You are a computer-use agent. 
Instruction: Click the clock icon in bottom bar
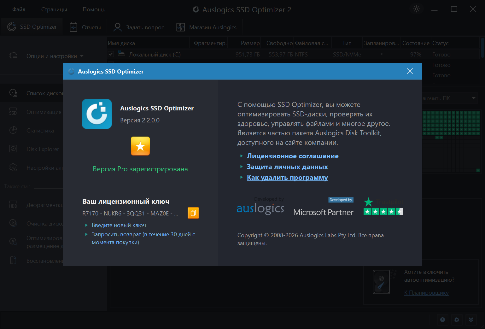(443, 320)
